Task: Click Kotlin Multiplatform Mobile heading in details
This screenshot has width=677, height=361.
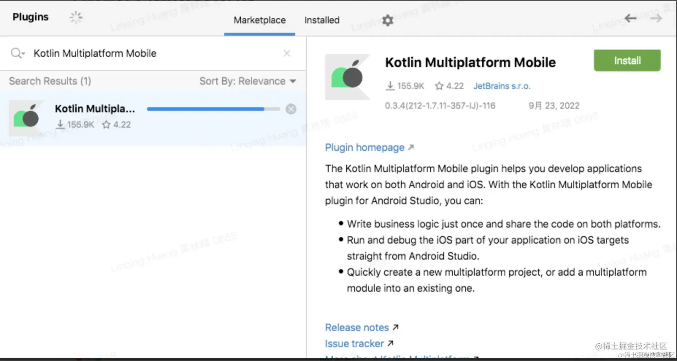Action: (x=470, y=62)
